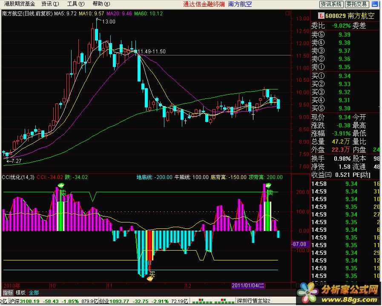Click the MA20: 9.46 indicator label

119,14
